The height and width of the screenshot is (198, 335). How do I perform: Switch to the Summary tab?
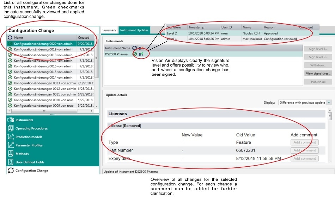click(109, 30)
